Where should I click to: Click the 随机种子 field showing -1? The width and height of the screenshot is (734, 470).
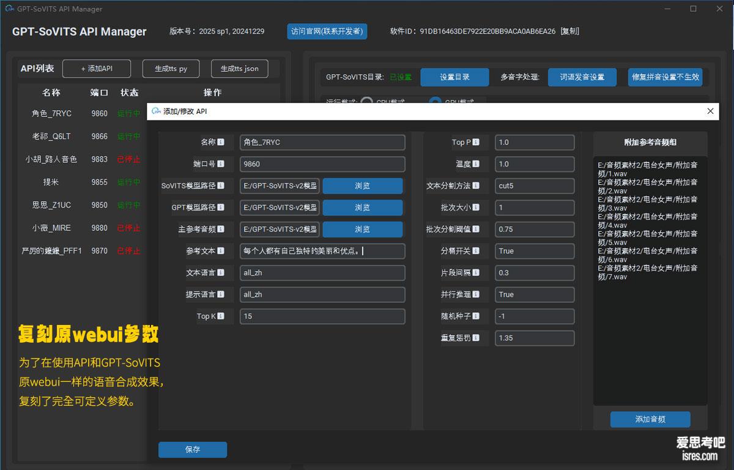click(x=535, y=316)
